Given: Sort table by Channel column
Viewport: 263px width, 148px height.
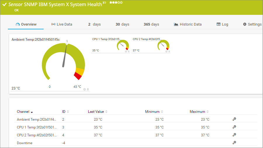Looking at the screenshot, I should point(25,112).
